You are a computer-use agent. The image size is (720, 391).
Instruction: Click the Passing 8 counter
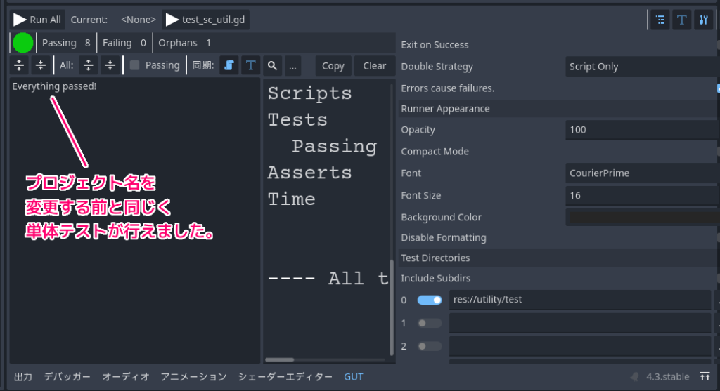(x=66, y=43)
